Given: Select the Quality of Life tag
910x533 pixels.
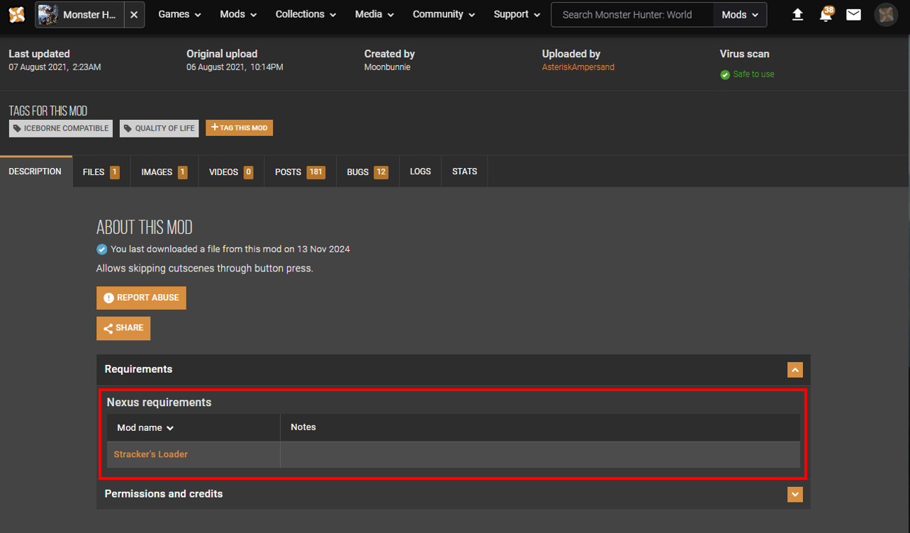Looking at the screenshot, I should coord(159,128).
